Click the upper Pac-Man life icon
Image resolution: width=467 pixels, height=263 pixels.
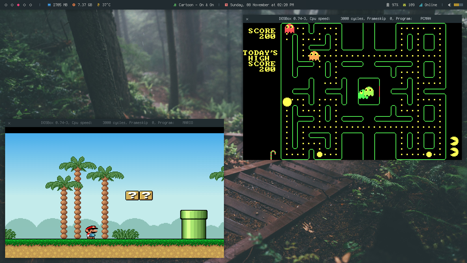click(454, 141)
